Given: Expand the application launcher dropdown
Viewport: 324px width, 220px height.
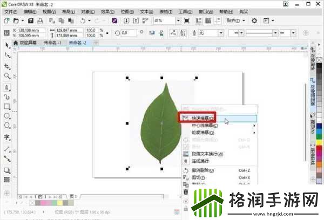Looking at the screenshot, I should point(273,20).
